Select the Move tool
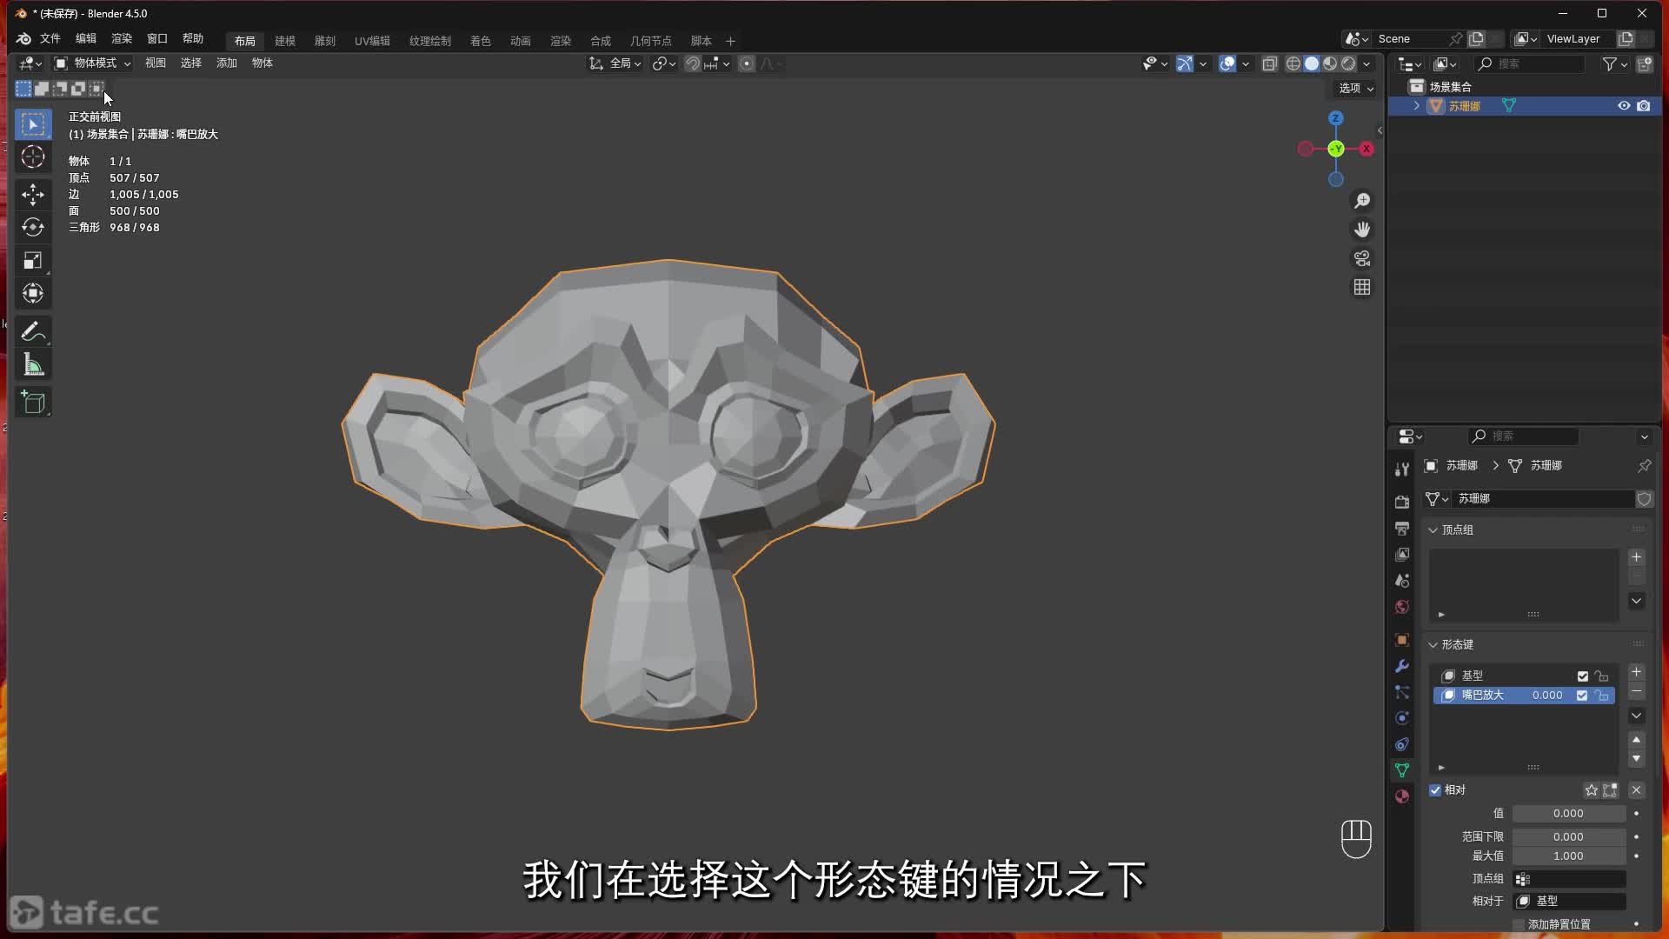 click(33, 194)
